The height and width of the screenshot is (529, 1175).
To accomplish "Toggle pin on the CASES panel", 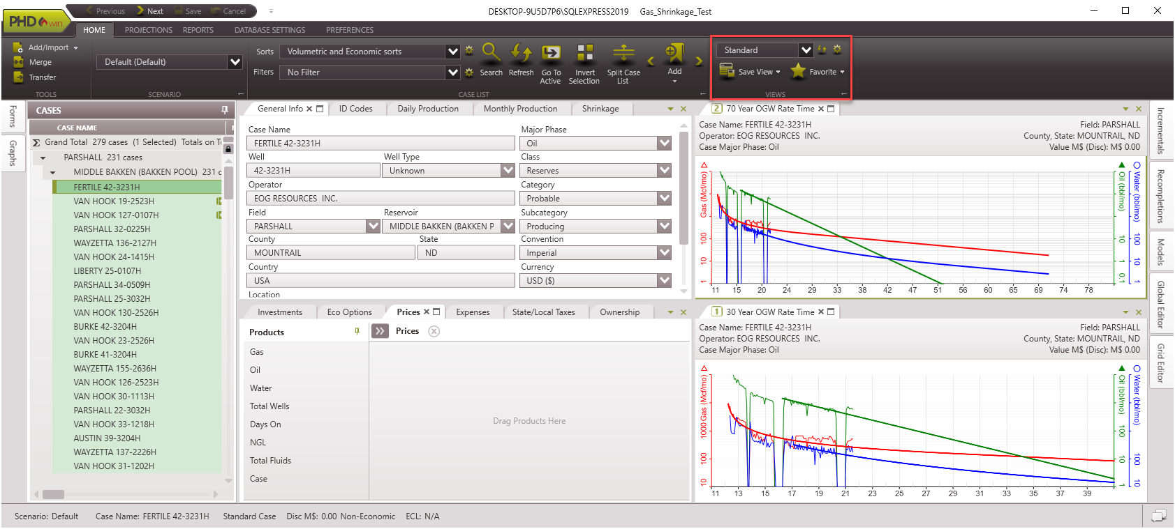I will tap(224, 110).
